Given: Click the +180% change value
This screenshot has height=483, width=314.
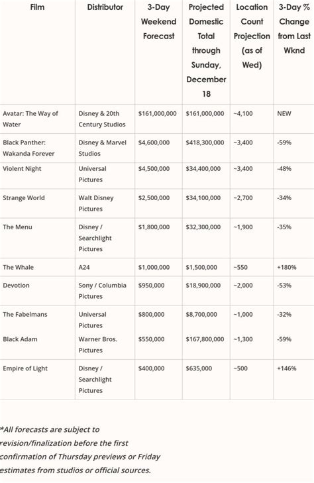Looking at the screenshot, I should (x=287, y=267).
